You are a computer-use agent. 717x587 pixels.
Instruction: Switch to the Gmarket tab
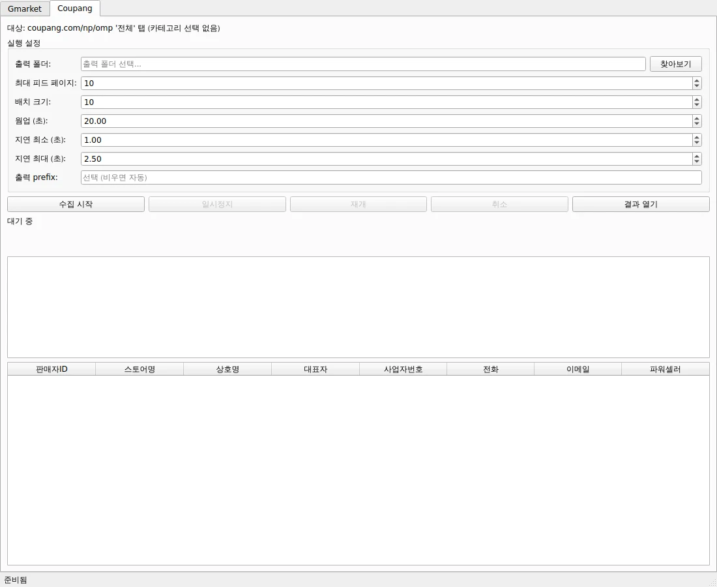(x=25, y=8)
